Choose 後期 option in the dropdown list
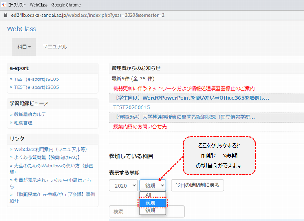This screenshot has height=221, width=304. pos(150,210)
